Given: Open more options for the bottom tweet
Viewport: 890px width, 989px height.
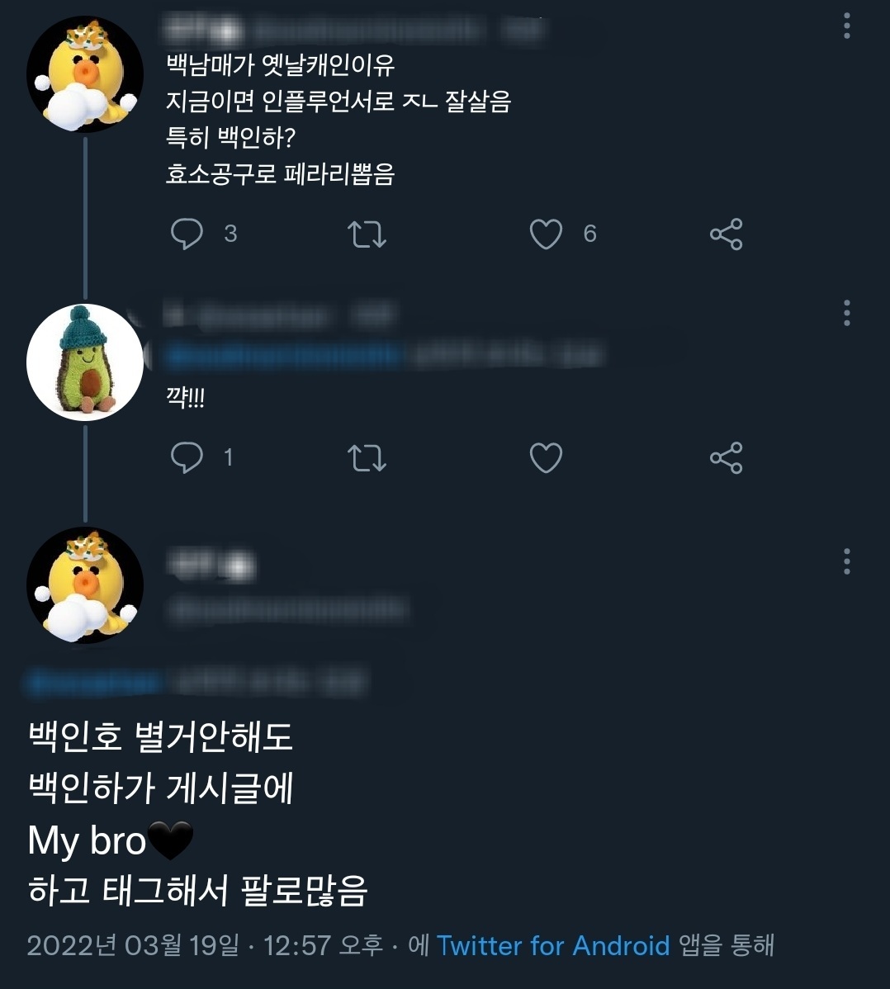Looking at the screenshot, I should (847, 561).
